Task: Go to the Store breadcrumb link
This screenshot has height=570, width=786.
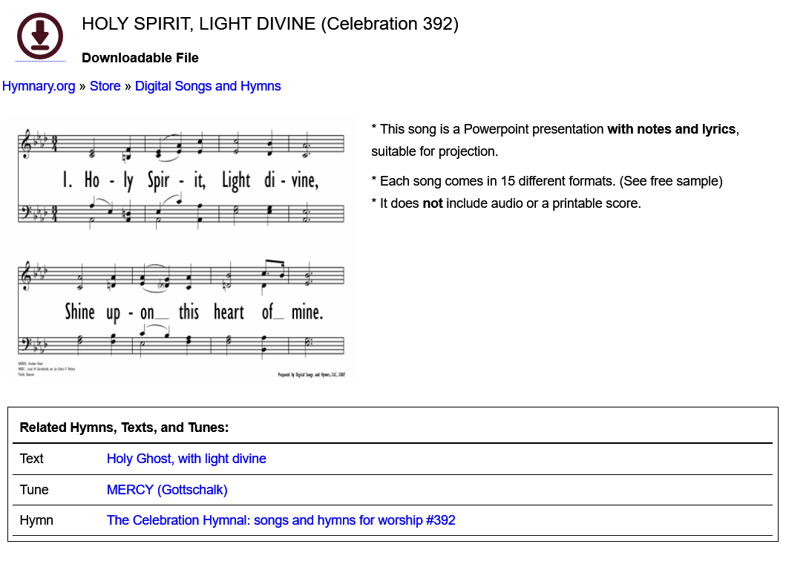Action: (x=105, y=86)
